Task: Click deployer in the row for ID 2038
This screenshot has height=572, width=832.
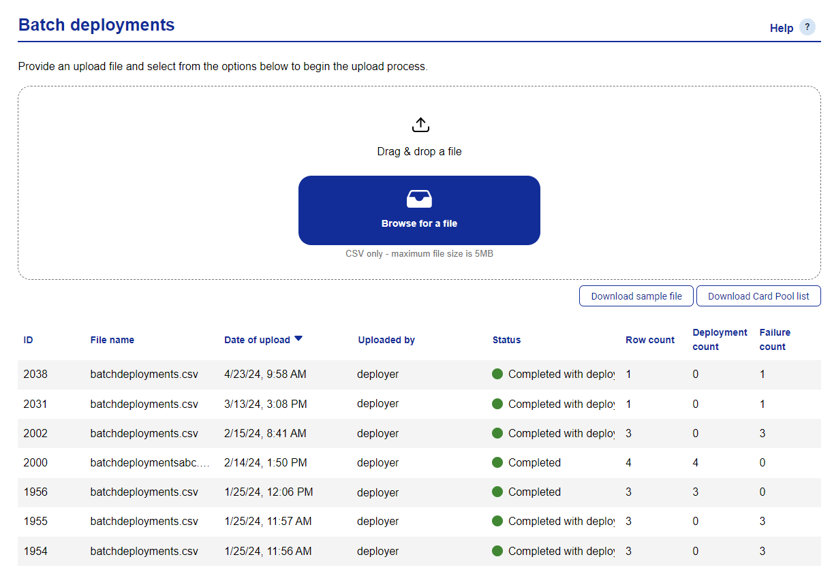Action: tap(378, 374)
